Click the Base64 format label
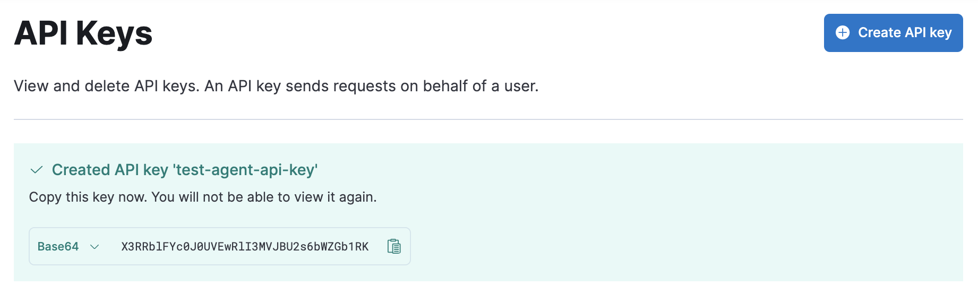The height and width of the screenshot is (294, 978). [58, 246]
